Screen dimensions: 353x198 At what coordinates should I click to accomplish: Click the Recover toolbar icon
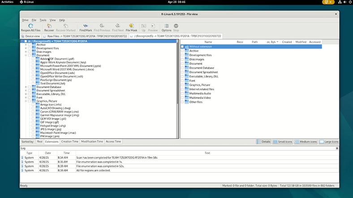coord(49,26)
